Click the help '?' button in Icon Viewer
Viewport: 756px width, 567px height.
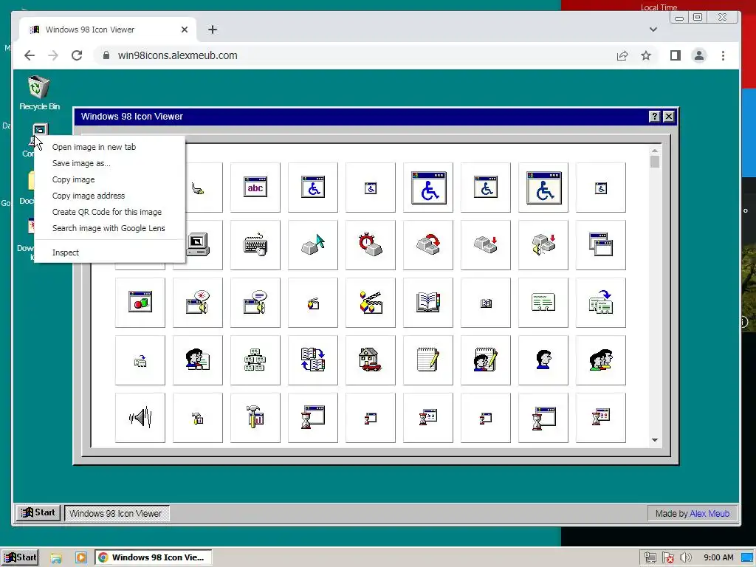(654, 116)
